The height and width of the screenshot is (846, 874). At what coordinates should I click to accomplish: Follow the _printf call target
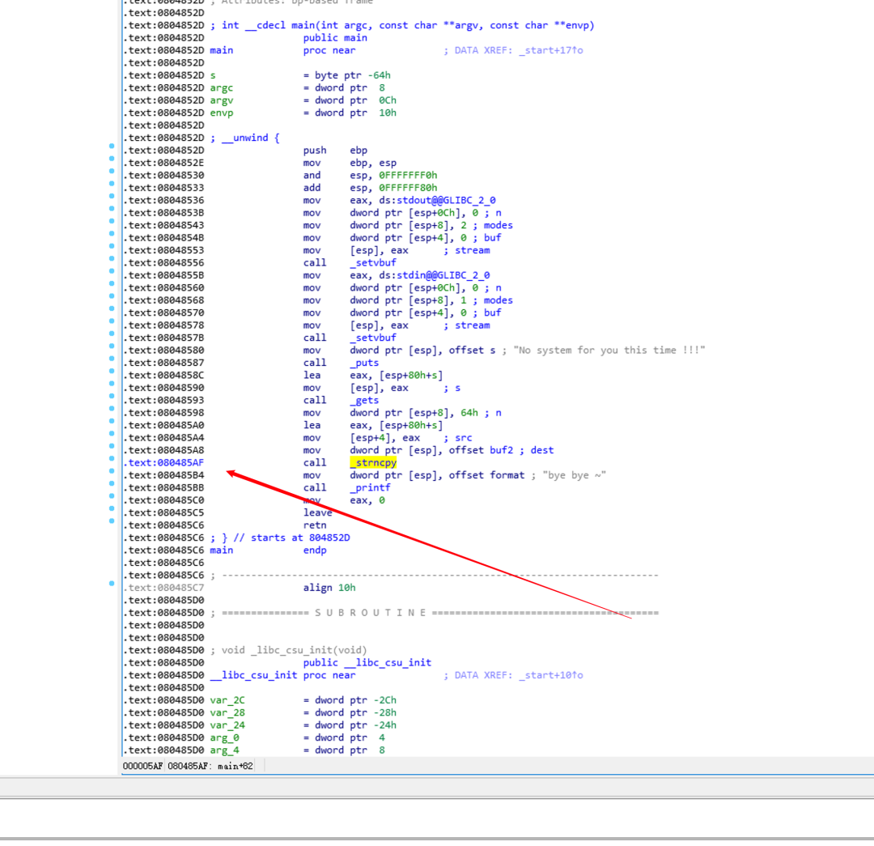[x=370, y=487]
